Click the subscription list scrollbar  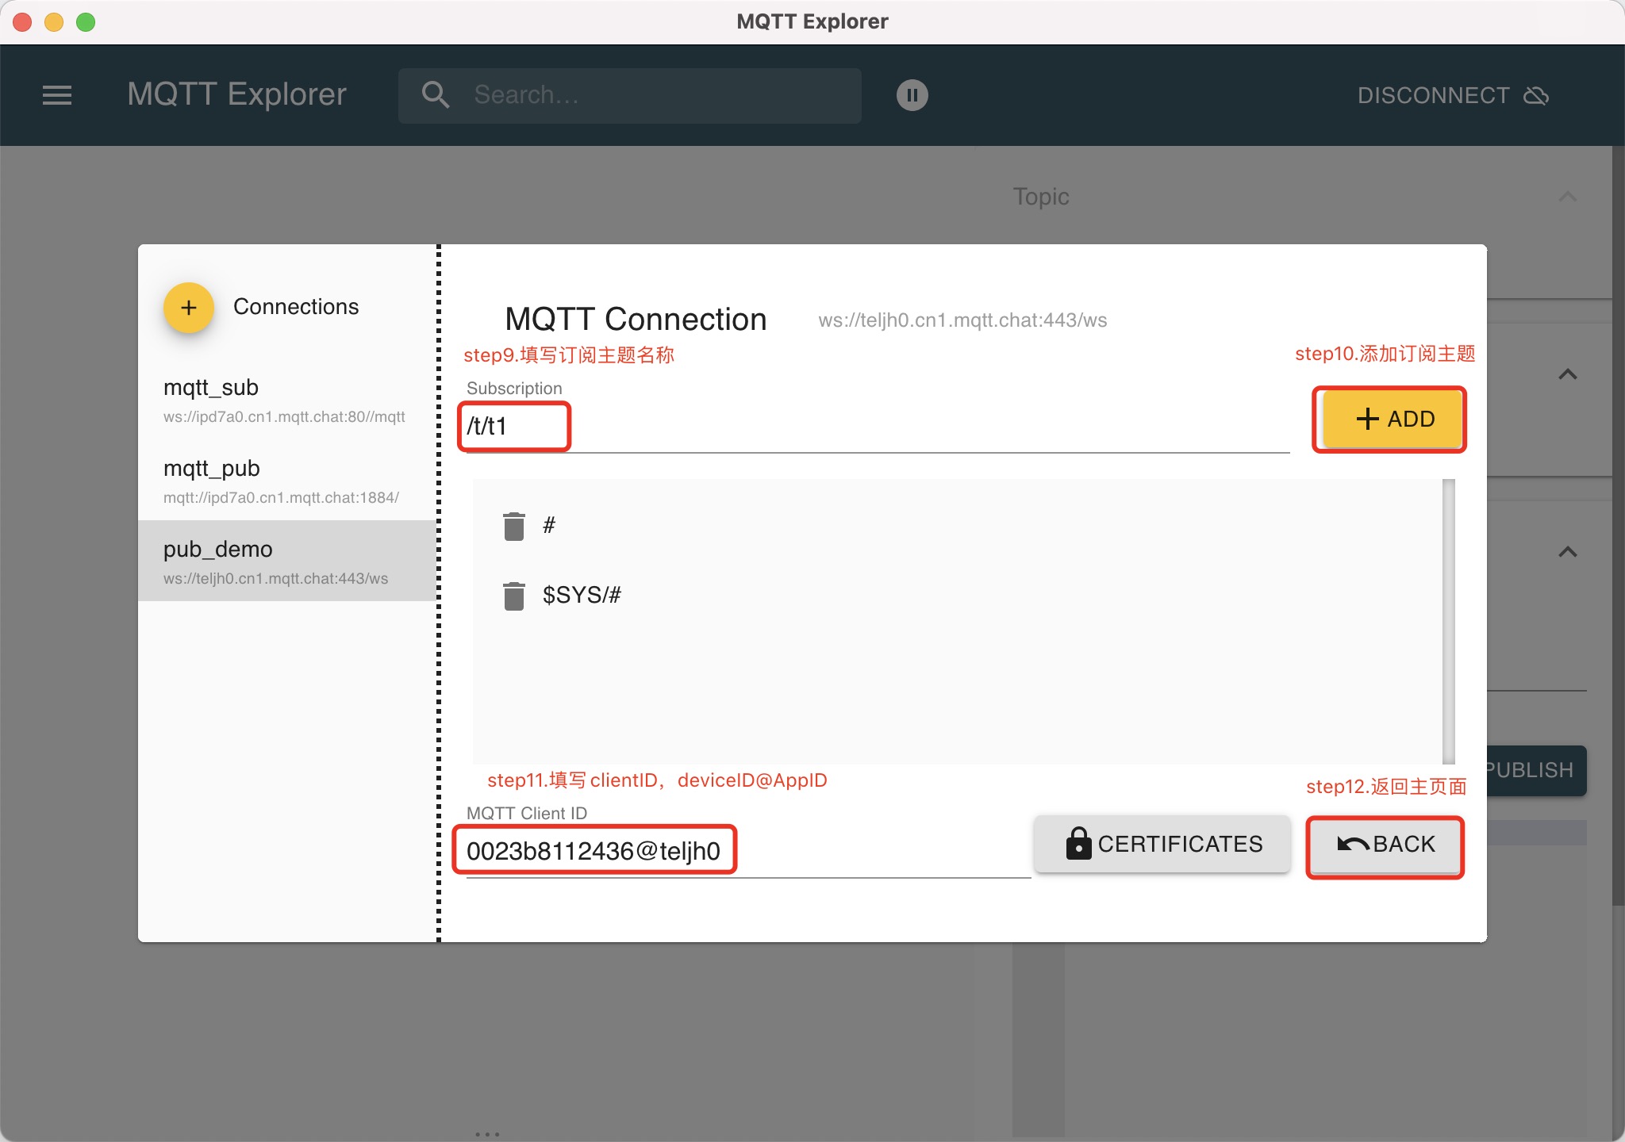point(1448,621)
